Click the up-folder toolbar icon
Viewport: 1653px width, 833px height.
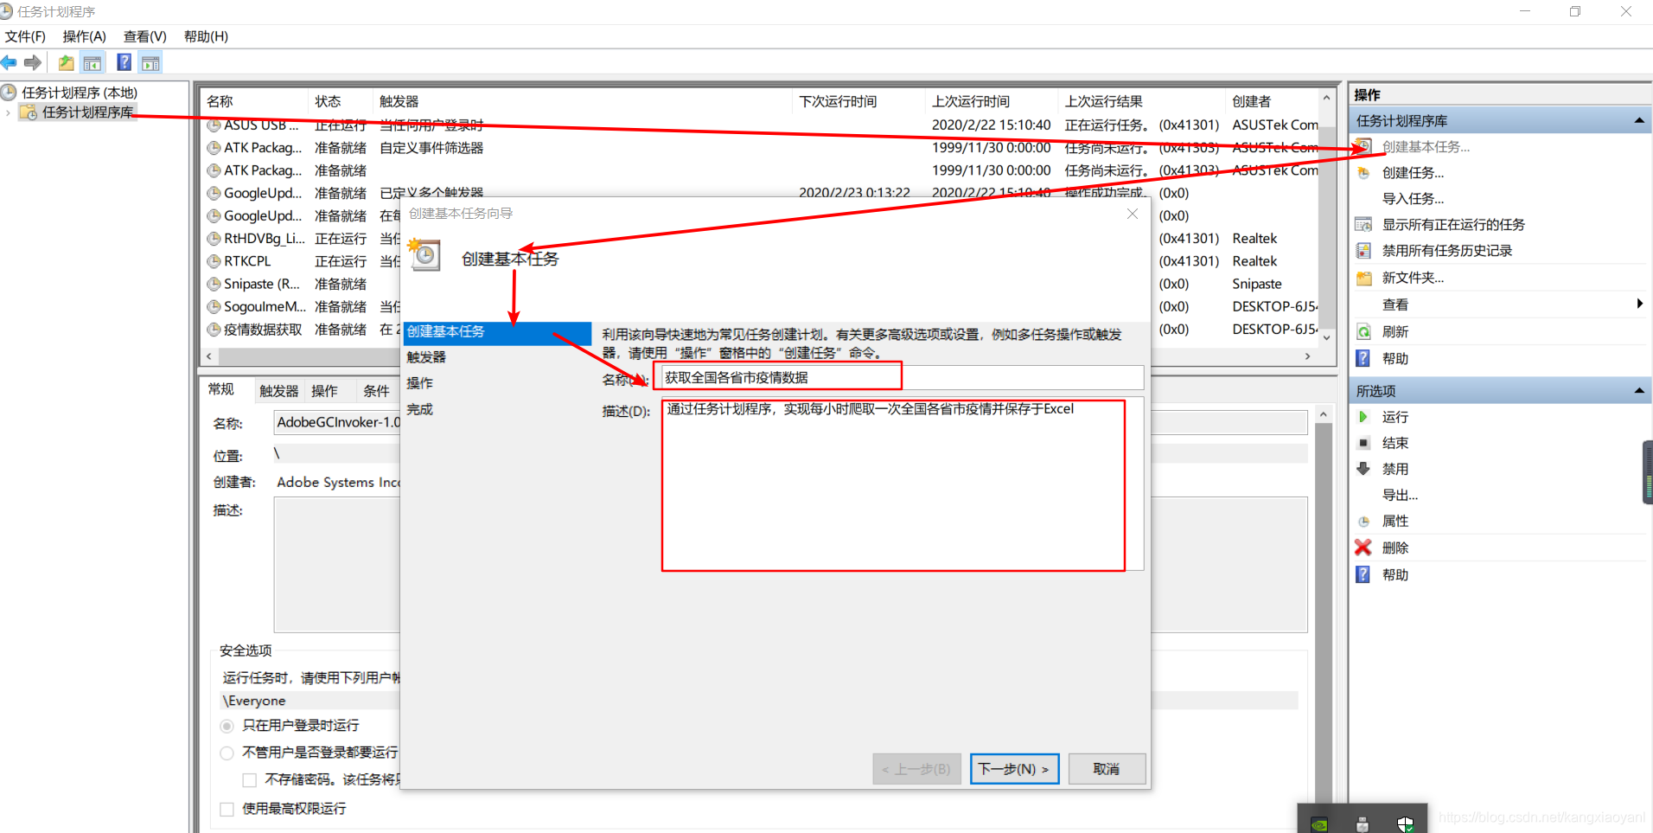(66, 62)
